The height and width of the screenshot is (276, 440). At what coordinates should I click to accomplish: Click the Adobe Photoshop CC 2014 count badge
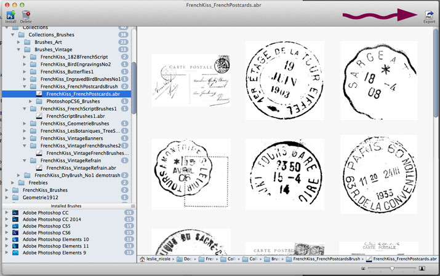[129, 219]
